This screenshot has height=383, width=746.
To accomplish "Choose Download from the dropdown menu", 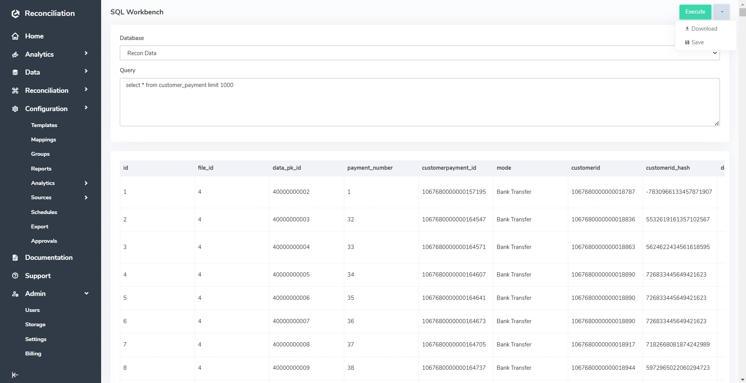I will [704, 28].
